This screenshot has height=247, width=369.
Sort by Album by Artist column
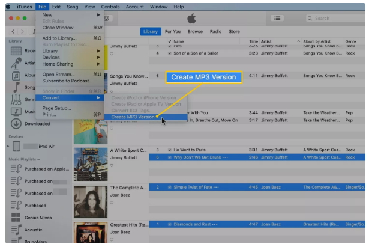317,41
